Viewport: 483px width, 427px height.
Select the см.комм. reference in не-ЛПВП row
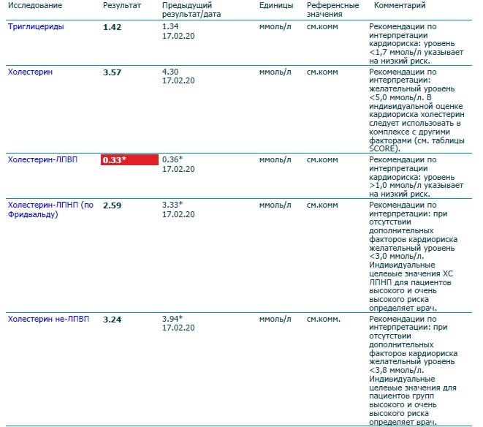click(x=323, y=320)
